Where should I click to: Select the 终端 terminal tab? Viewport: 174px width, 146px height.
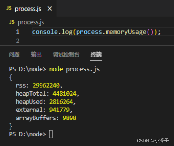pos(96,55)
